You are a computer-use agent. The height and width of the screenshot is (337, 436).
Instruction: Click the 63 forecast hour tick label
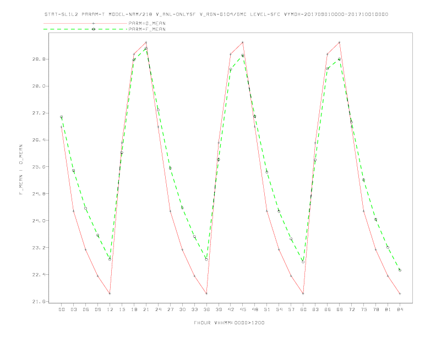tap(315, 309)
